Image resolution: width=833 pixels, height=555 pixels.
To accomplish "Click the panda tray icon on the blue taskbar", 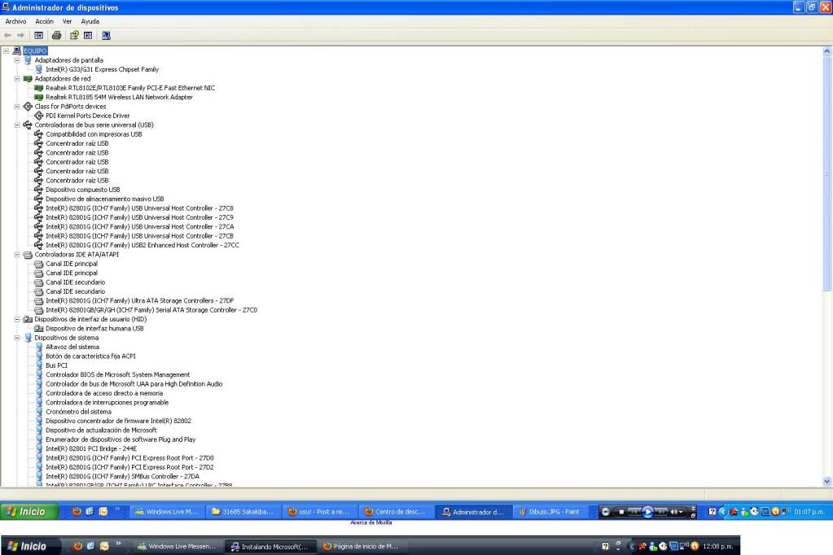I will point(754,511).
